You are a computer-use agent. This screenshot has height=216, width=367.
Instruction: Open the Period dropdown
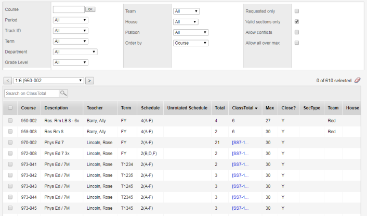(70, 20)
